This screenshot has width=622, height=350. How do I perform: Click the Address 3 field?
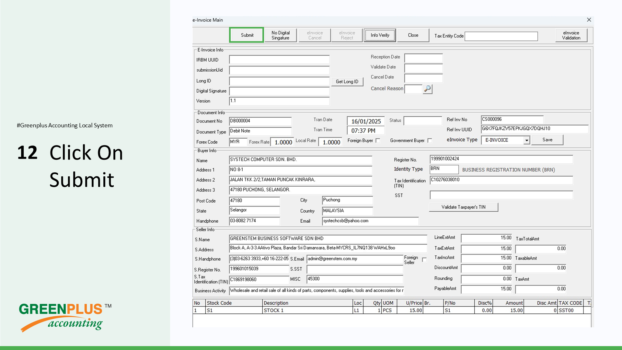click(x=301, y=190)
